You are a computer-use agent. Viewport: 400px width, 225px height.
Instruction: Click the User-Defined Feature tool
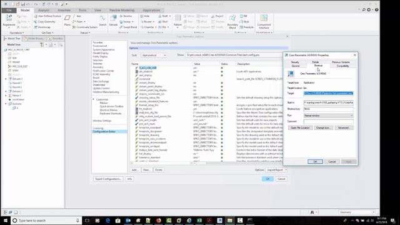coord(47,16)
